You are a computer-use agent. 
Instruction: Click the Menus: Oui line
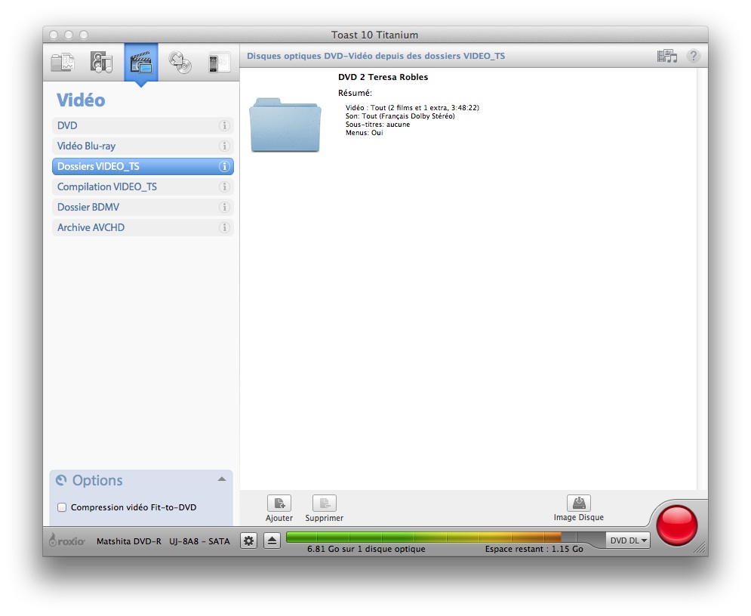click(364, 133)
